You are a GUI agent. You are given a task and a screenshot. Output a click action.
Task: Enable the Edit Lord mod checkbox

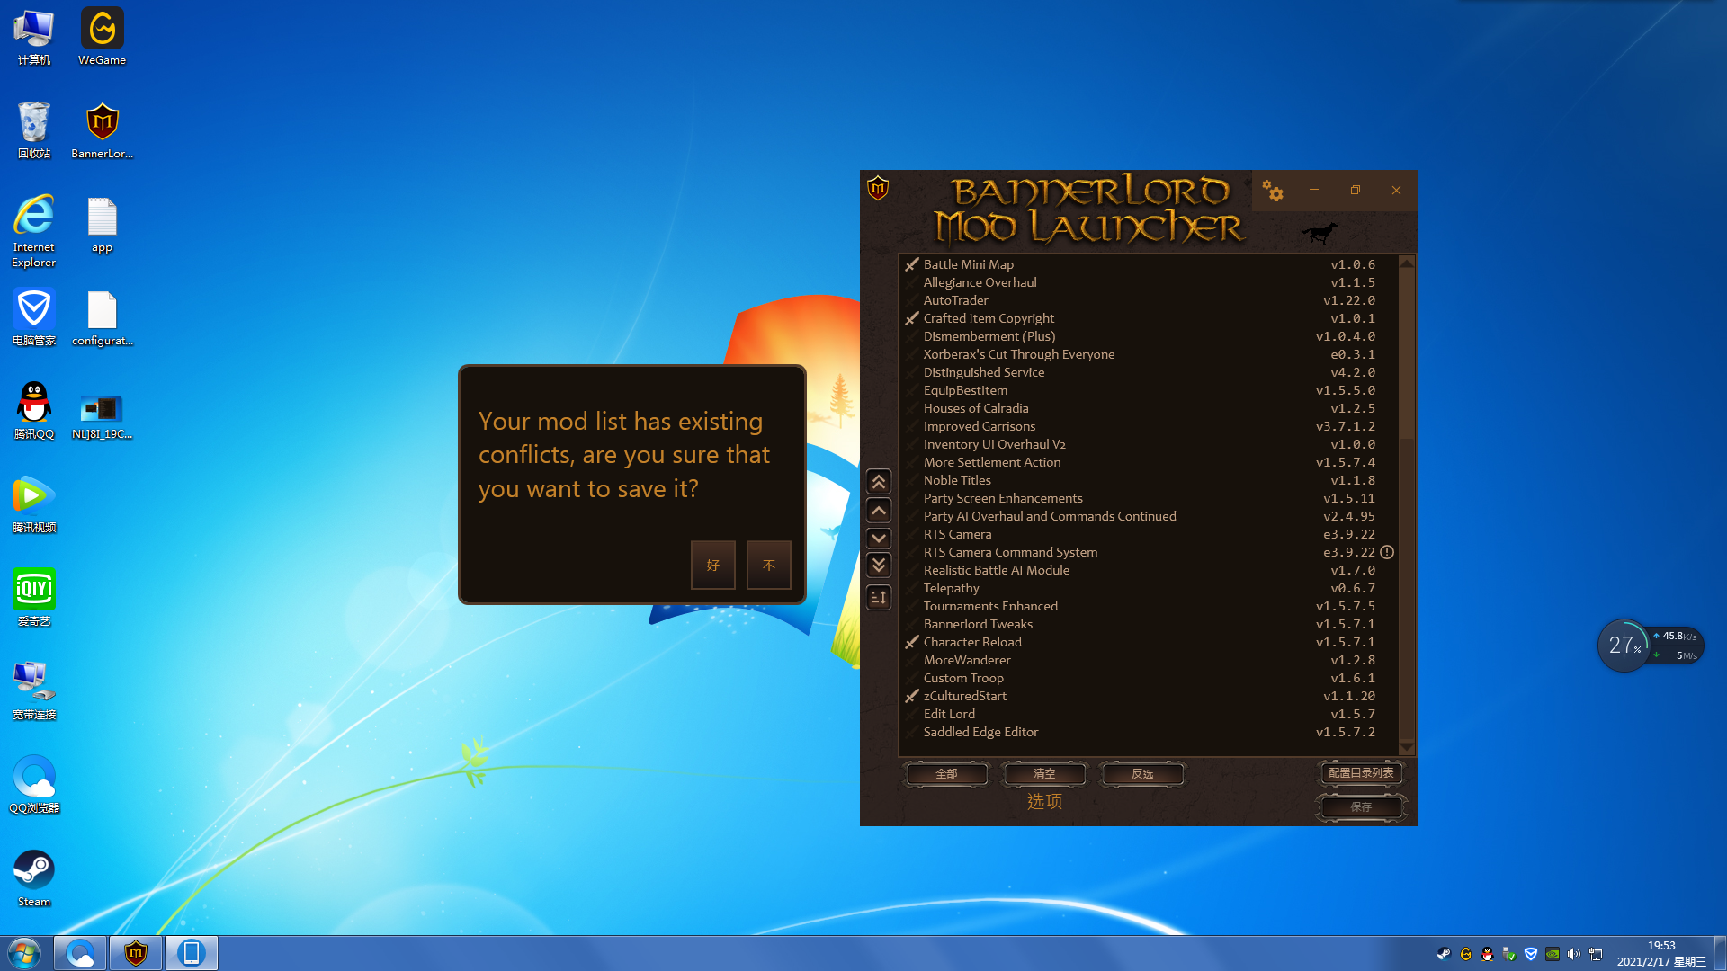pos(912,714)
